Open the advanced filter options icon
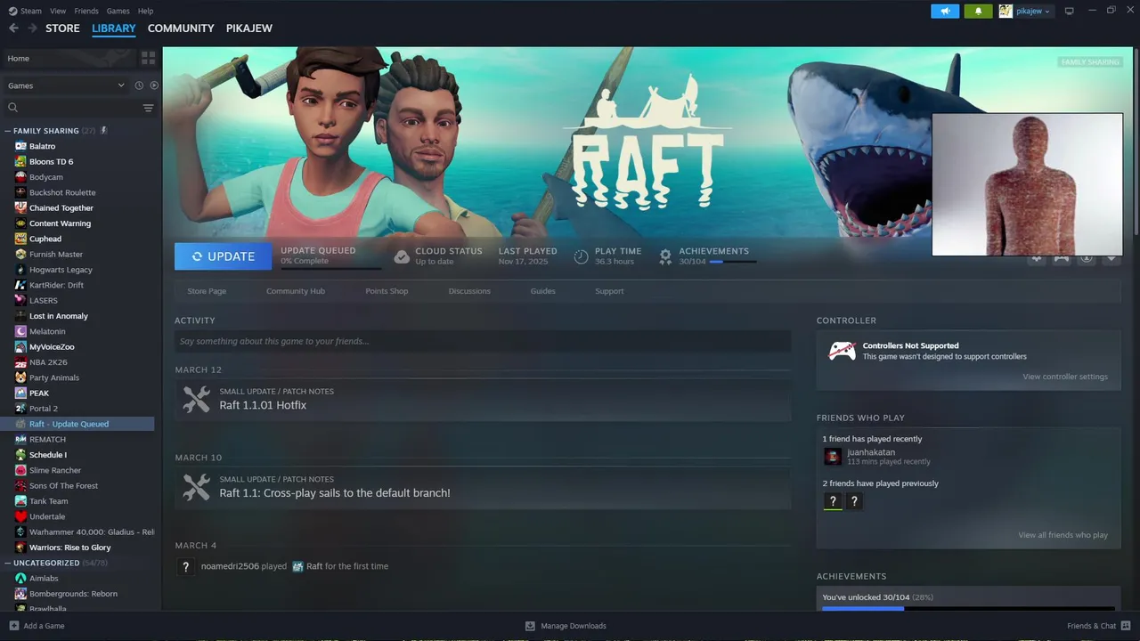1140x641 pixels. pos(148,108)
